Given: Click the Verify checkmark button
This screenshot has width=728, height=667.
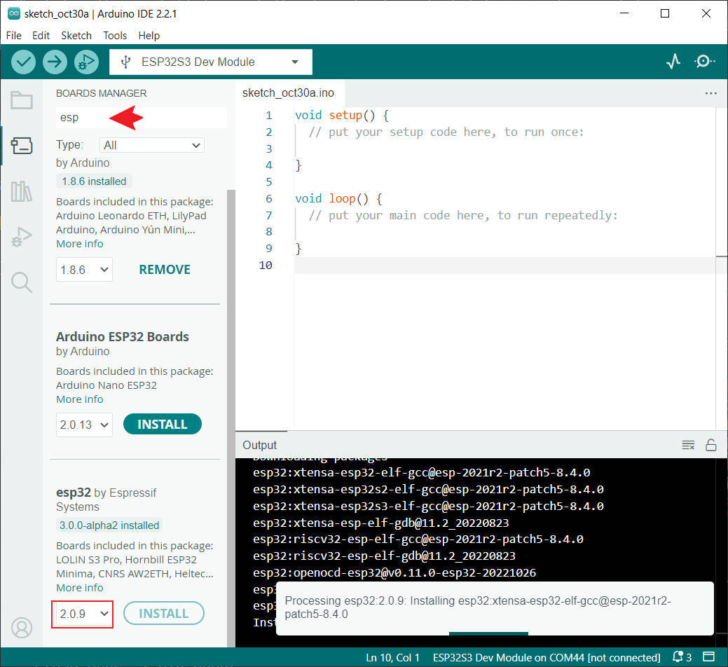Looking at the screenshot, I should point(24,62).
